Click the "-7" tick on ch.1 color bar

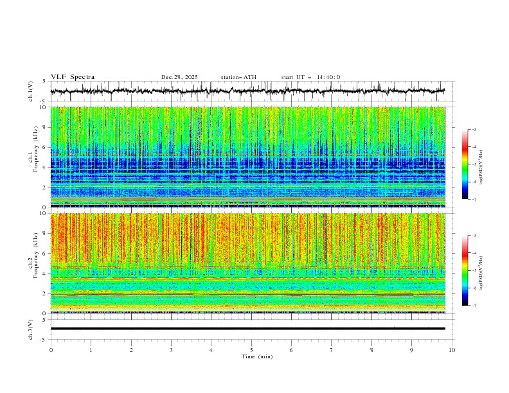pyautogui.click(x=474, y=199)
